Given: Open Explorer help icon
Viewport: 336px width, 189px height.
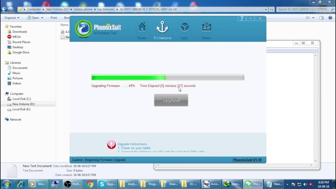Looking at the screenshot, I should 330,18.
